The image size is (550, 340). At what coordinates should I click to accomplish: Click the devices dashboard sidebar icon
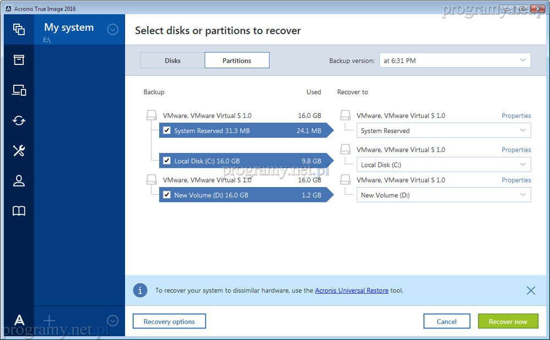(x=19, y=90)
